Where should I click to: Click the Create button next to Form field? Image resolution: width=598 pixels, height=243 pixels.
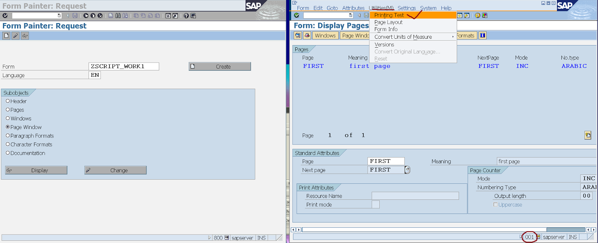[x=220, y=66]
